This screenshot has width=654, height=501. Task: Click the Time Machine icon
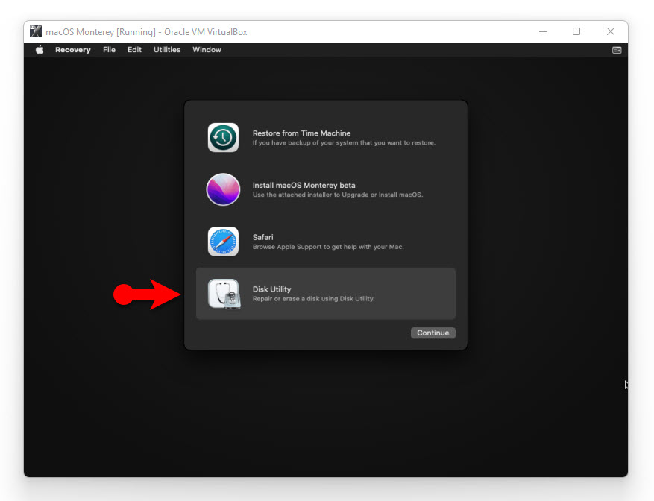click(223, 137)
